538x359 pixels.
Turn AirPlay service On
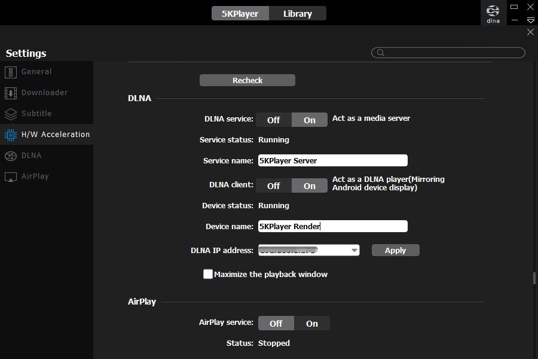[x=312, y=323]
